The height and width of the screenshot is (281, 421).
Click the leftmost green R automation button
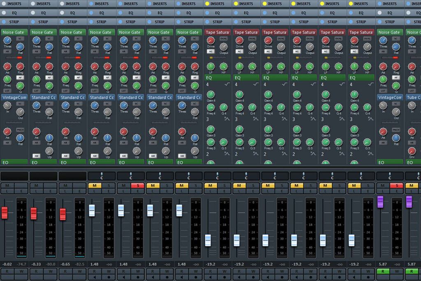point(382,272)
